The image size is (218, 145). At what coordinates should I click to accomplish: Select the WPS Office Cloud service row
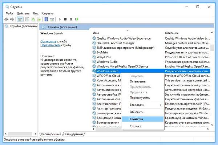[109, 76]
